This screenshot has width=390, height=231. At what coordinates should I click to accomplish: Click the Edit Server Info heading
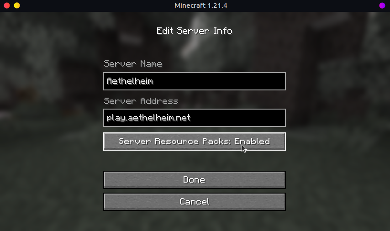[x=195, y=31]
